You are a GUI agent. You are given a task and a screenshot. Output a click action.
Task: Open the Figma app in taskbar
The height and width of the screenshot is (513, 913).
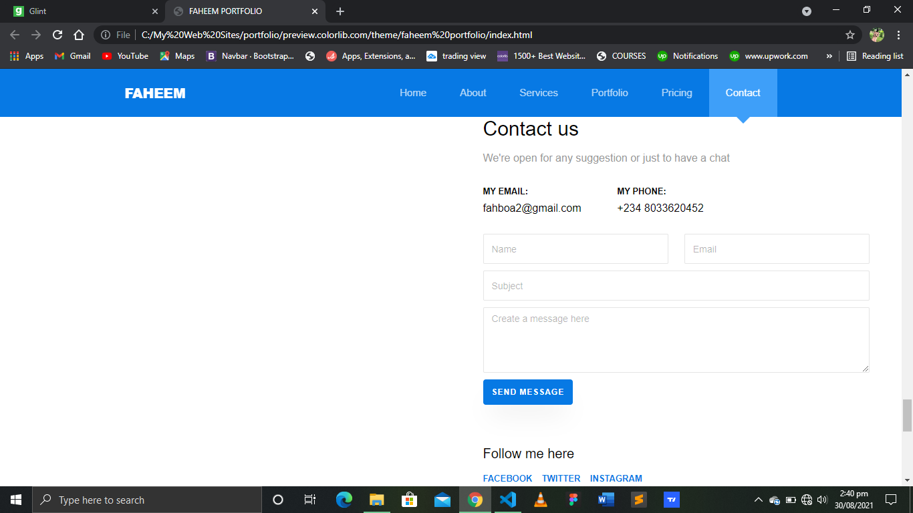pos(573,500)
